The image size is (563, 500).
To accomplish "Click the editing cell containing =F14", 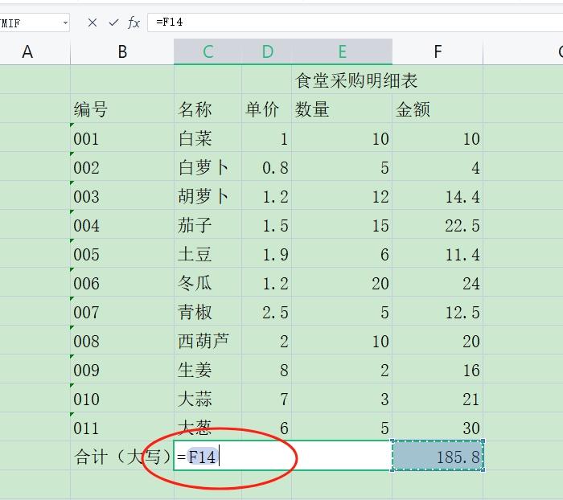I will point(282,456).
